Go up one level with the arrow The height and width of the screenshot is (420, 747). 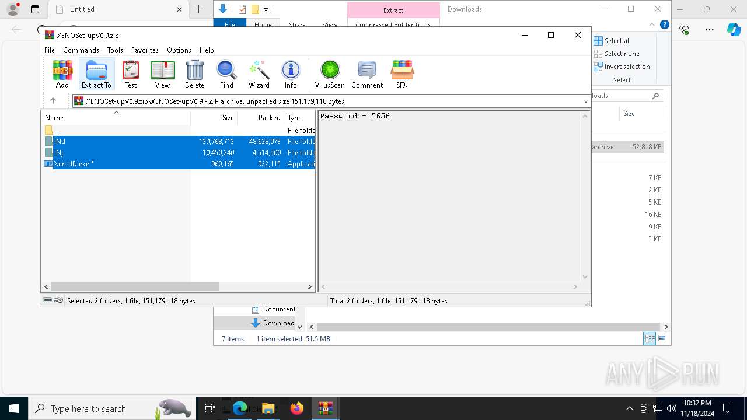(53, 101)
